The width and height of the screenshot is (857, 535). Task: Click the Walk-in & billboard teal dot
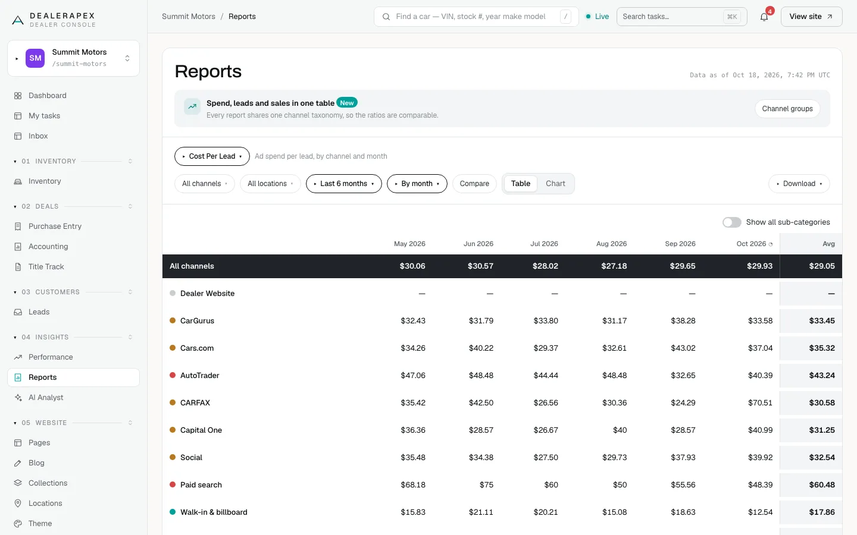pyautogui.click(x=173, y=512)
